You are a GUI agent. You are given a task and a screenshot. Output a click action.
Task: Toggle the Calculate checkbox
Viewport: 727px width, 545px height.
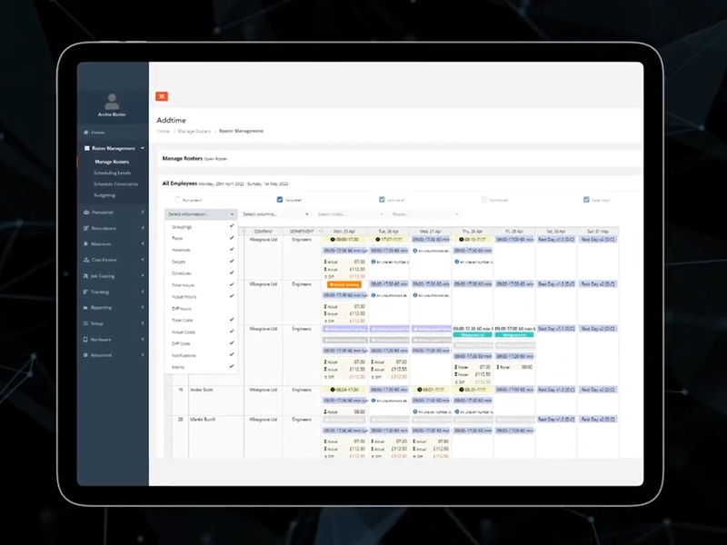(280, 200)
